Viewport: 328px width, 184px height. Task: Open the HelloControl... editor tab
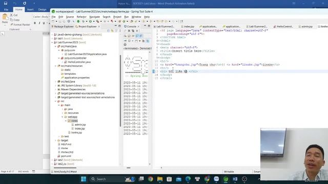[283, 27]
